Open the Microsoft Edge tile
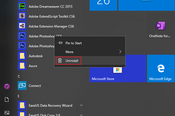175x116 pixels. coord(161,68)
